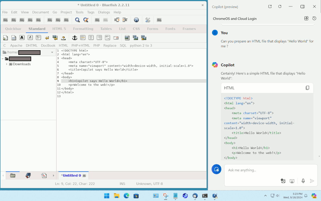Close the Untitled 0 tab icon
321x201 pixels.
pos(84,176)
